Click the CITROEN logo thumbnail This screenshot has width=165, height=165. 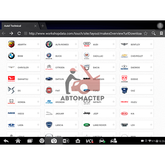tap(49, 67)
